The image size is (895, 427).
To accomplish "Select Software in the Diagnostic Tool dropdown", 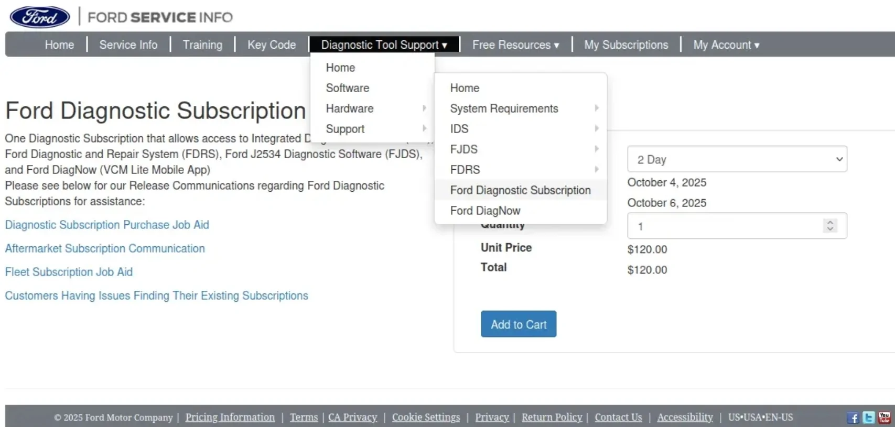I will point(372,88).
